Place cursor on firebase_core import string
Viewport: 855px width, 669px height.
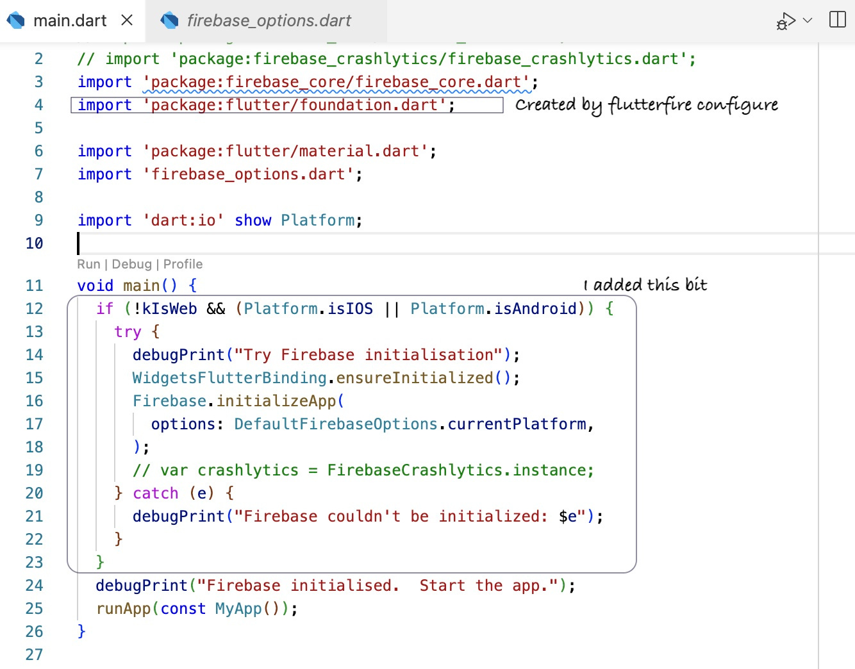coord(336,82)
